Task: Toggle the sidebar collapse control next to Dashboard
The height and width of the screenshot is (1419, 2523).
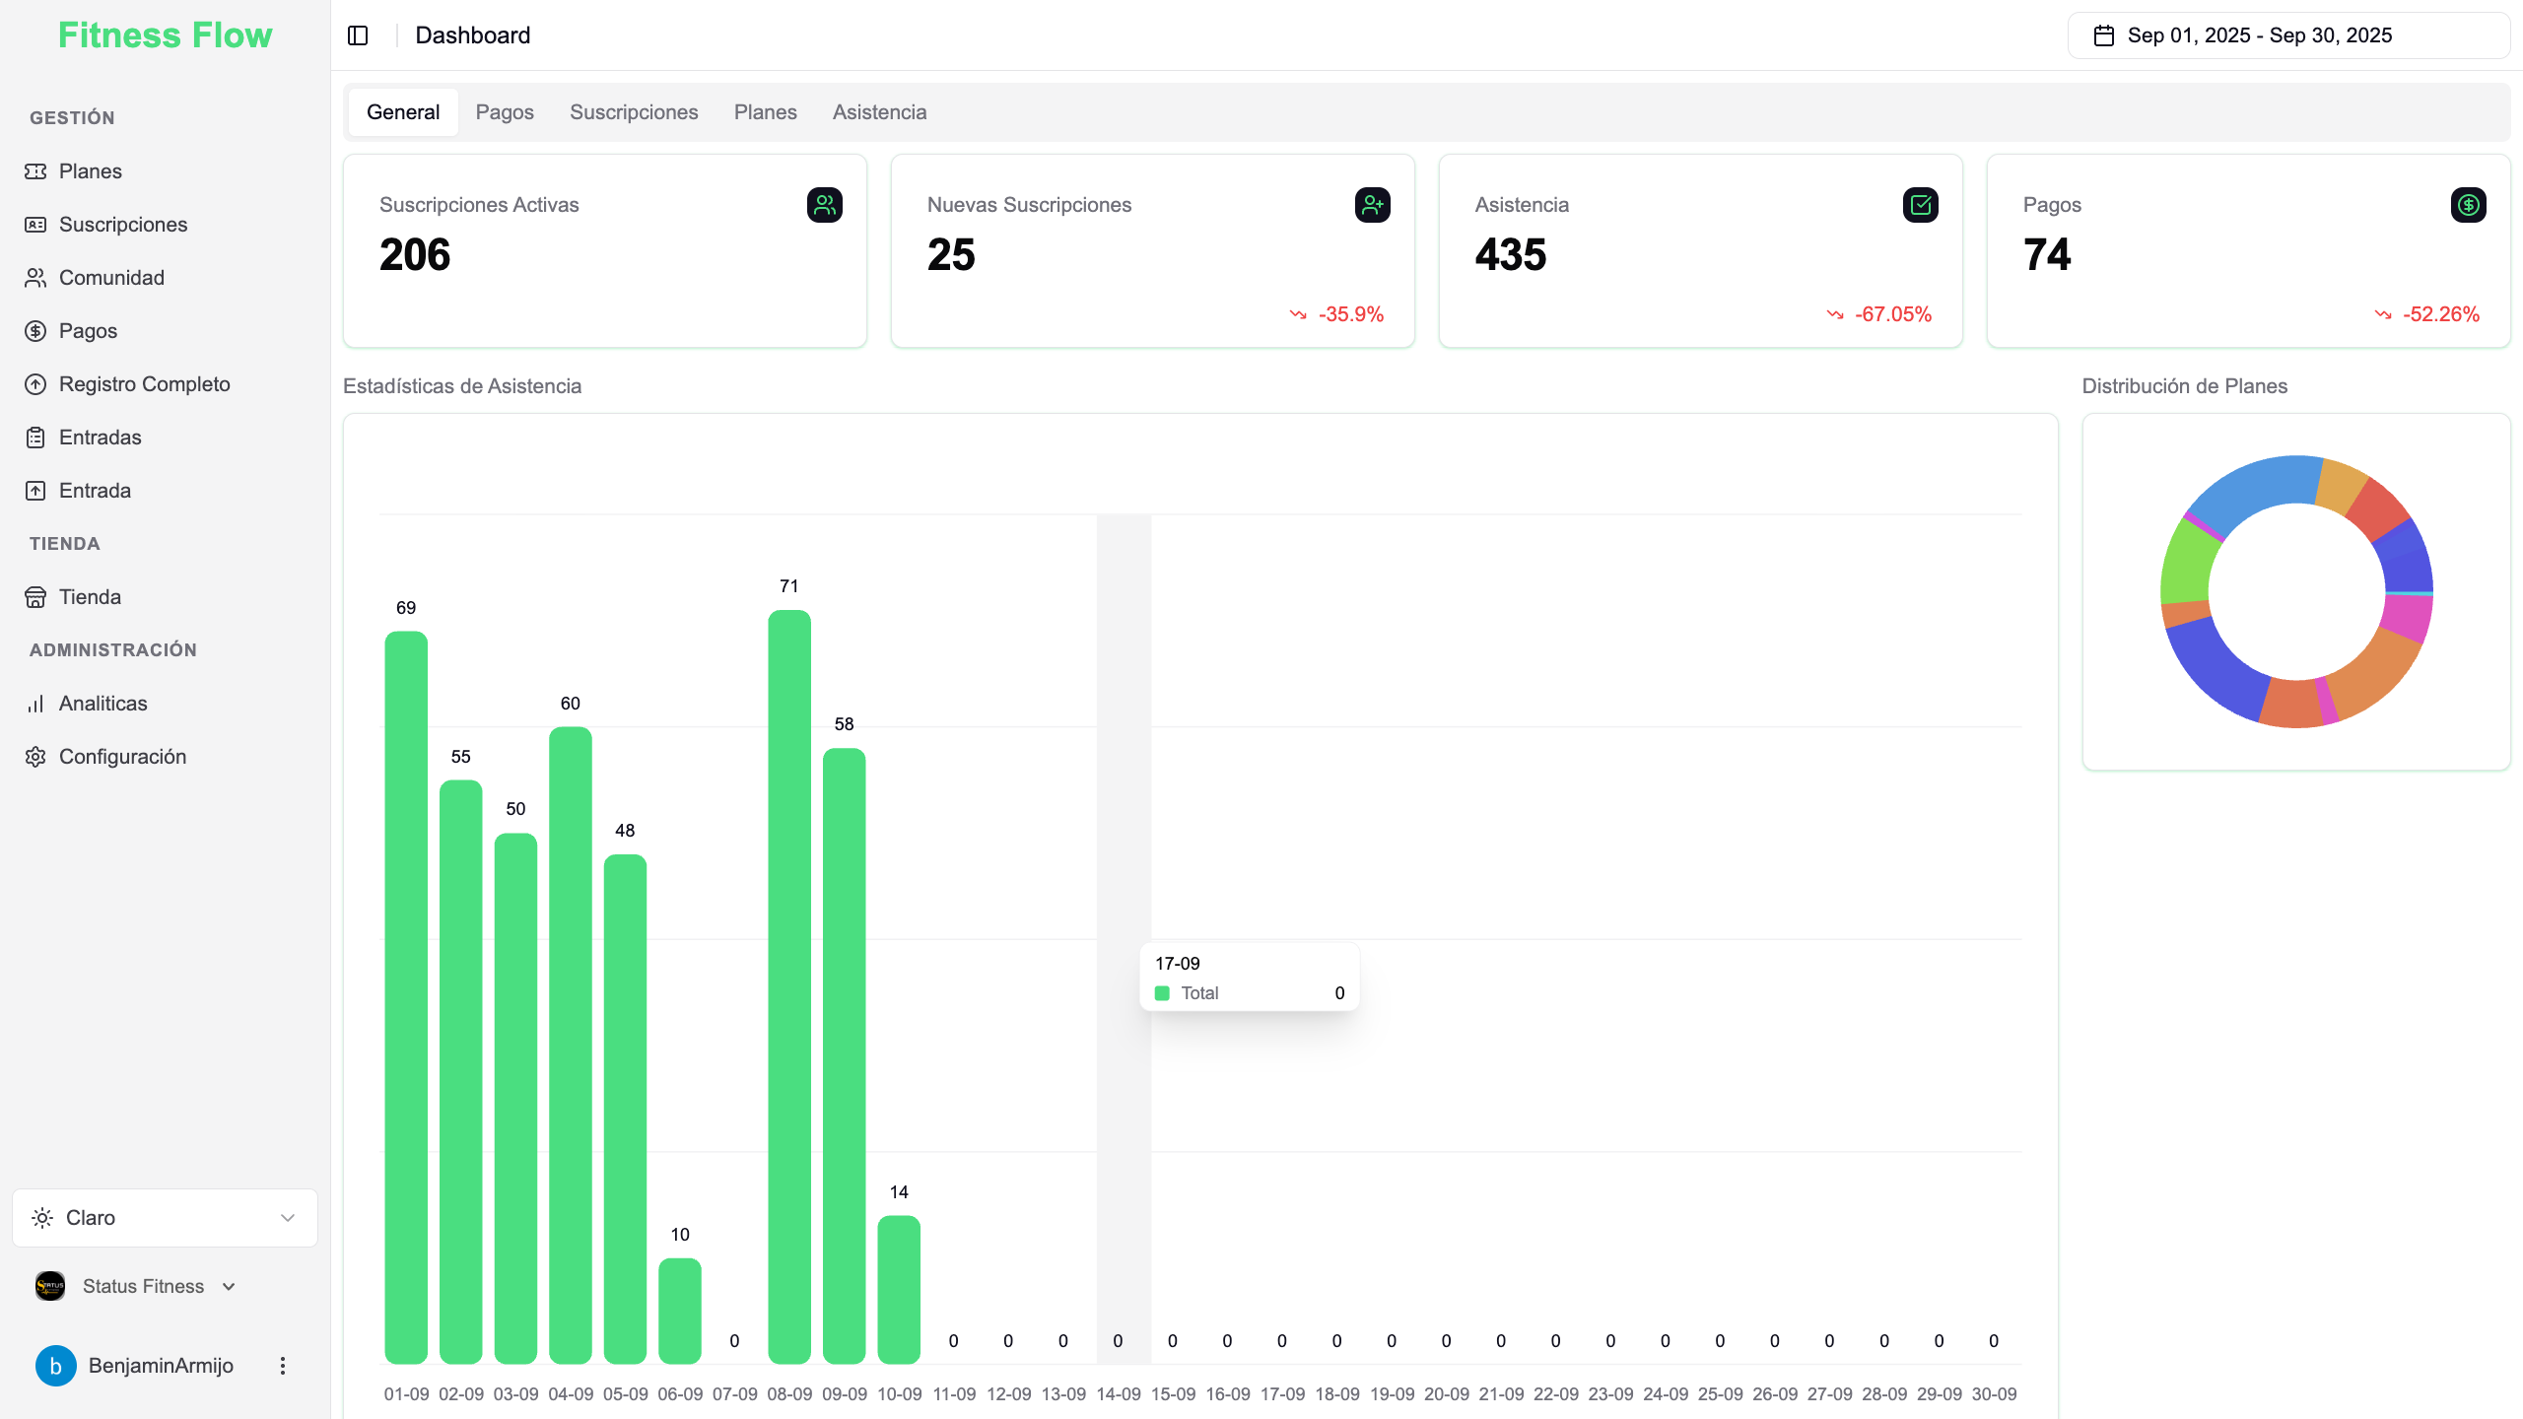Action: (357, 34)
